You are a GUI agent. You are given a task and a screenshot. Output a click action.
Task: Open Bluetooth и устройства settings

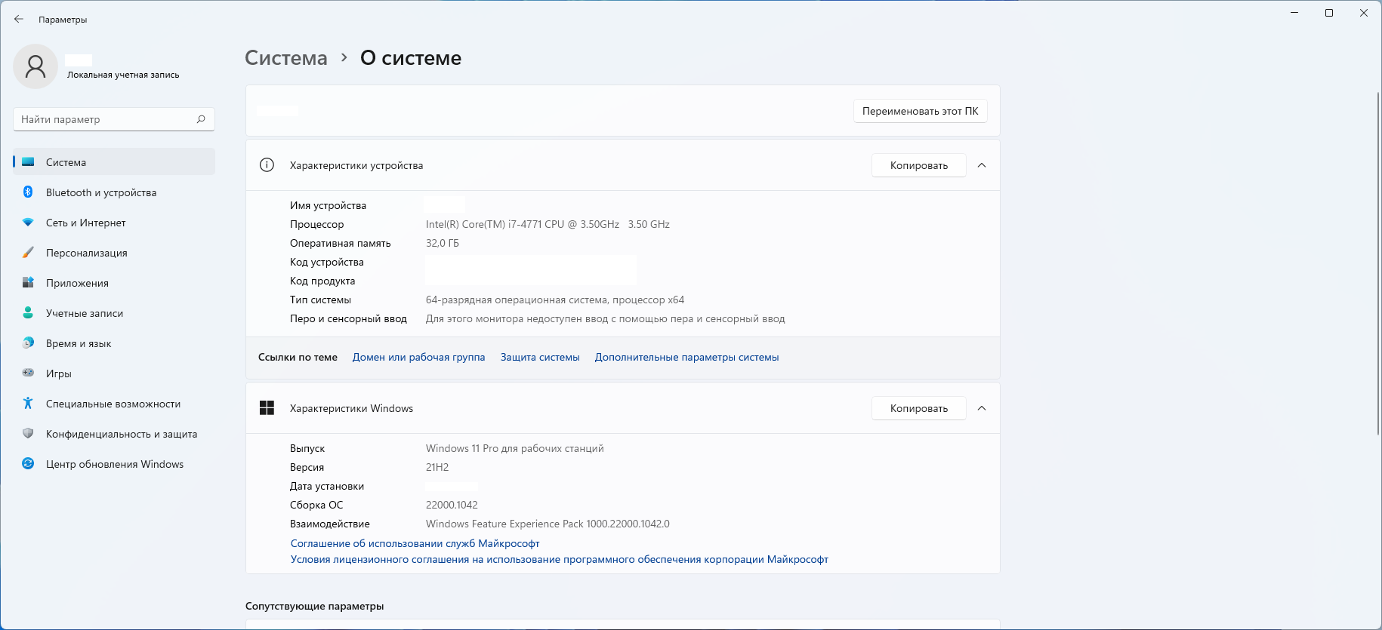coord(114,192)
